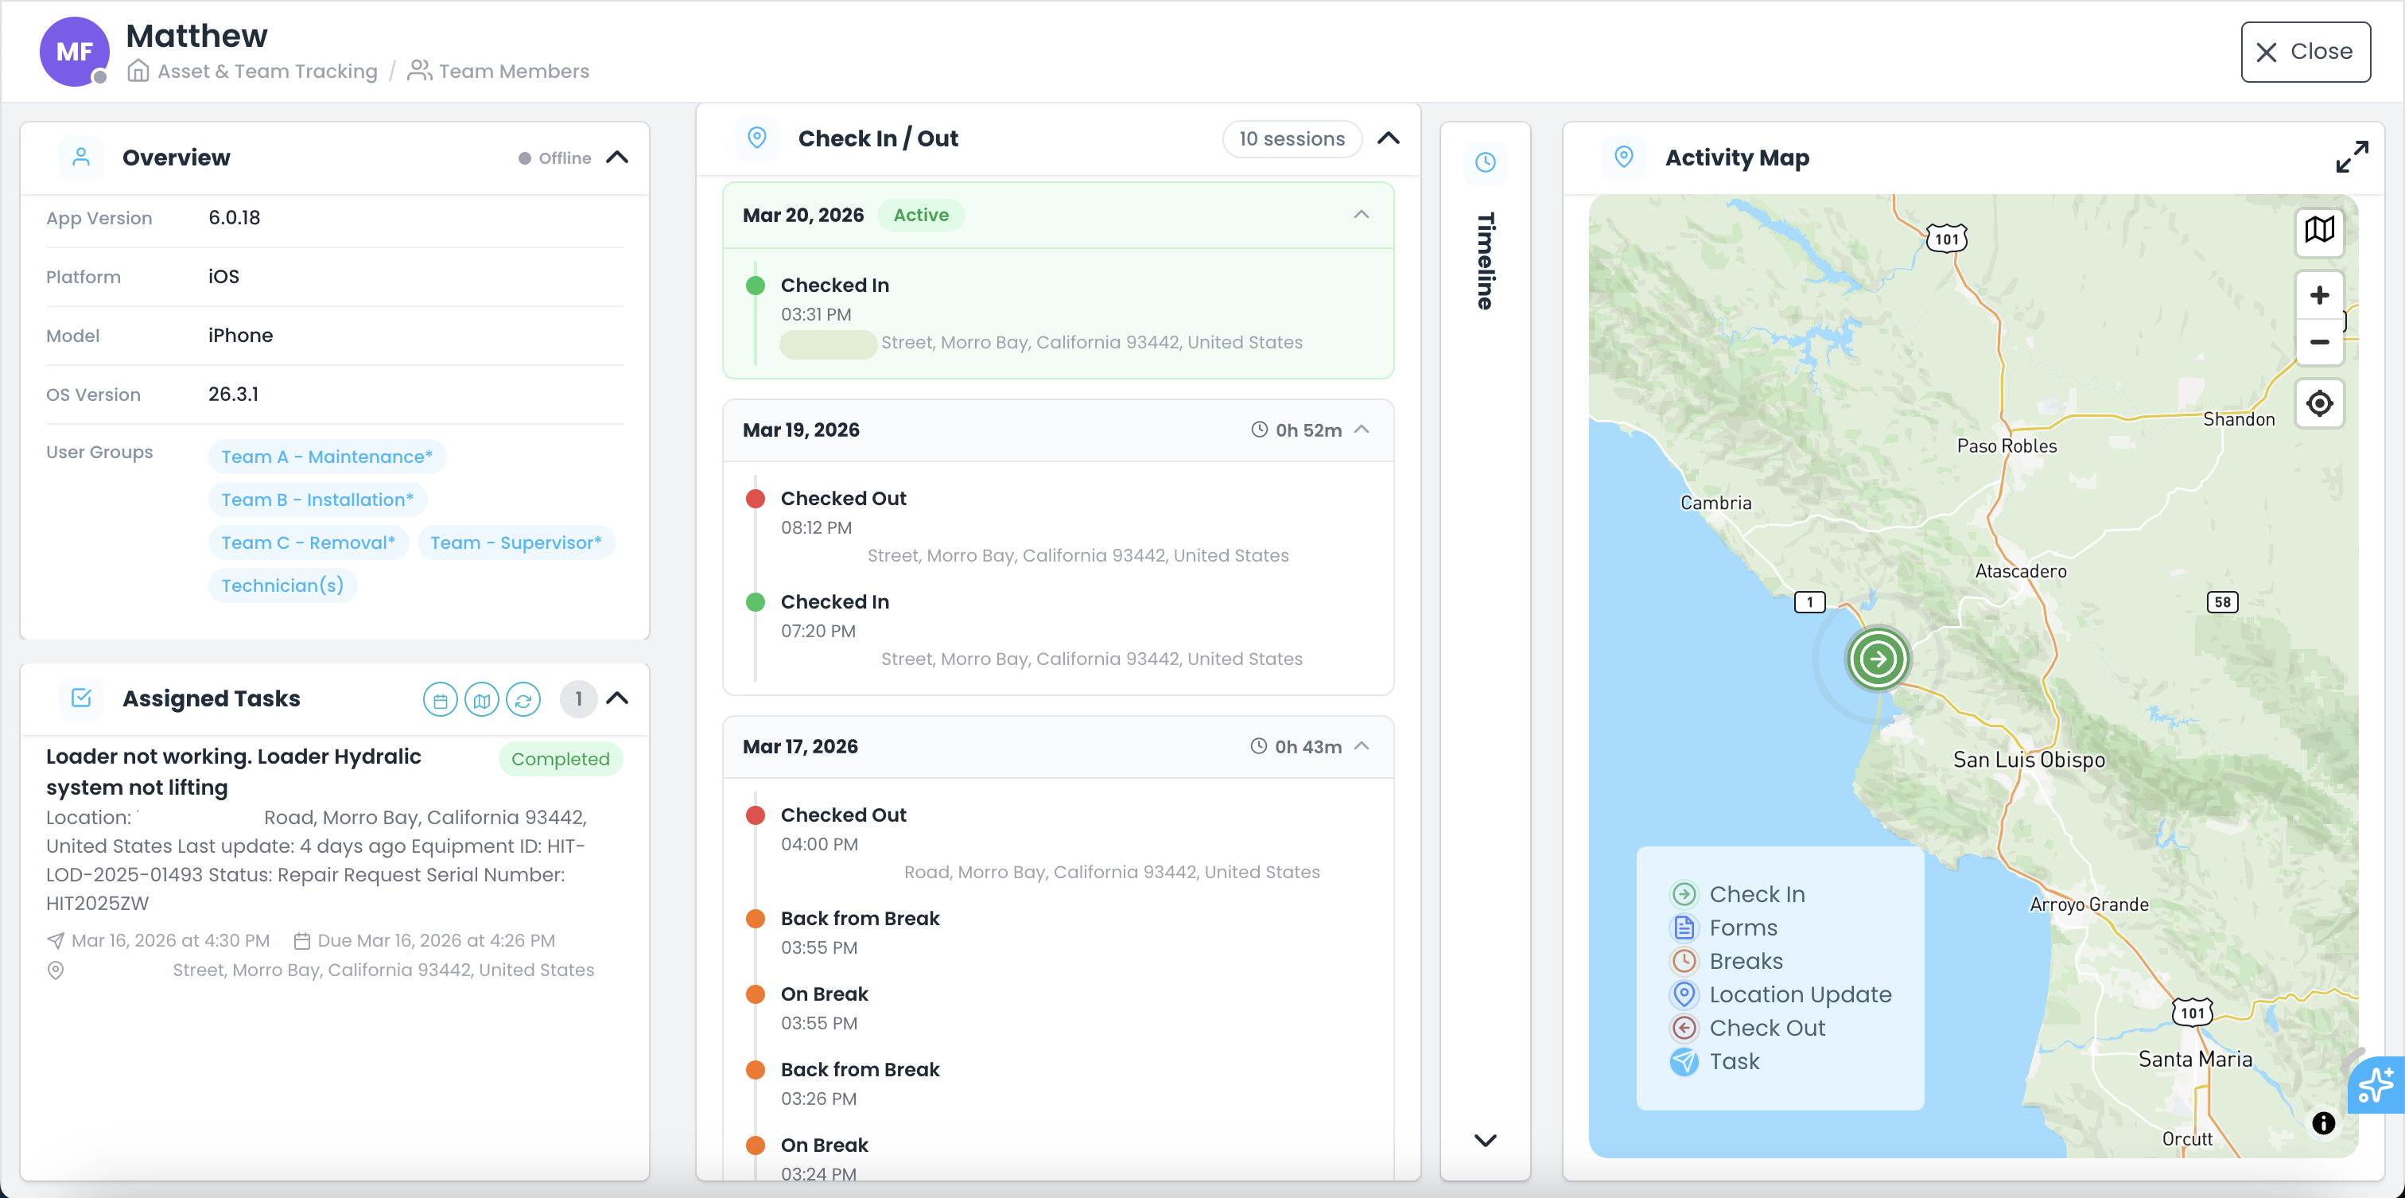This screenshot has width=2405, height=1198.
Task: Select Team A - Maintenance group tag
Action: [327, 457]
